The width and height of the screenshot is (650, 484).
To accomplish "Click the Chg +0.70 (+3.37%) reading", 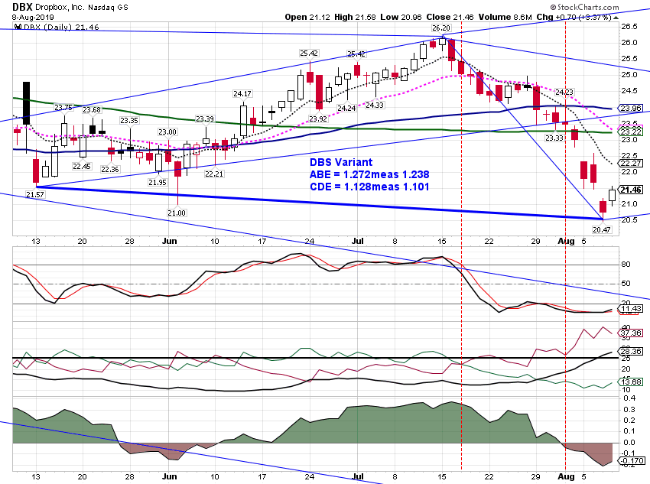I will (574, 17).
